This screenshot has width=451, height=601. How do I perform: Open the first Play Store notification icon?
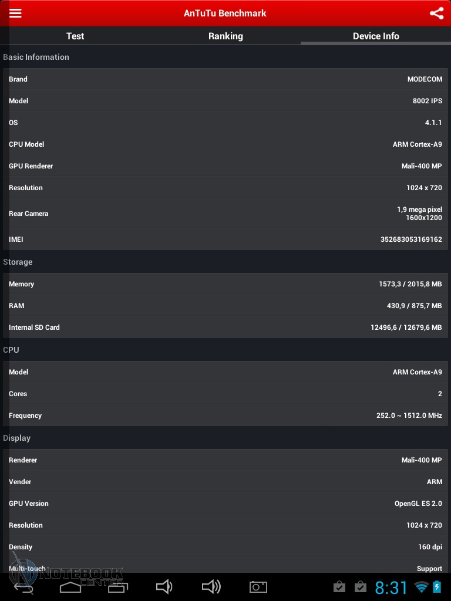[339, 587]
